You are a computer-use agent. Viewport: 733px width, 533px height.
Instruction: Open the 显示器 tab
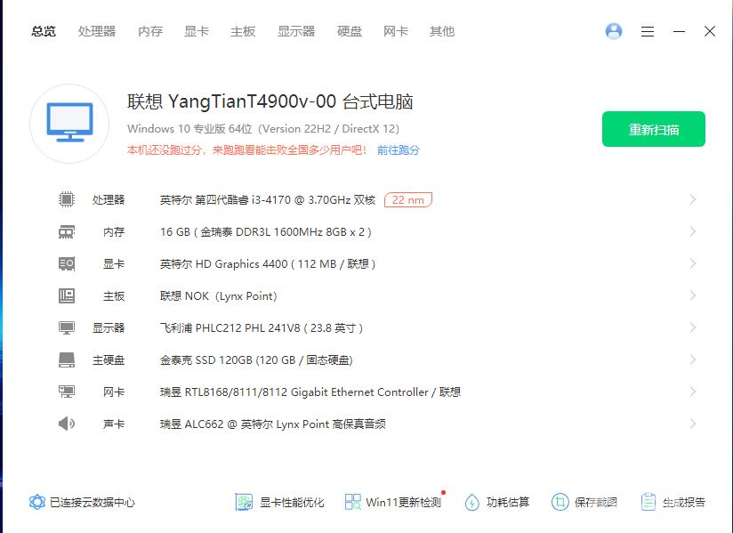(x=296, y=31)
